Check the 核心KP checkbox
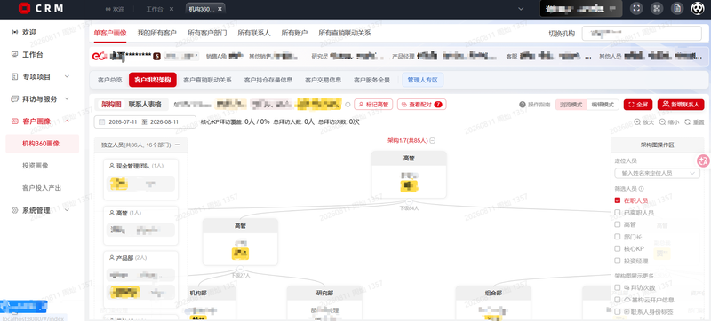Viewport: 711px width, 321px height. pos(617,248)
